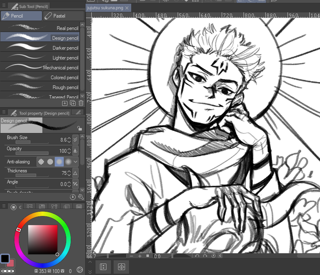Click the sub tool list down arrow

(x=82, y=96)
